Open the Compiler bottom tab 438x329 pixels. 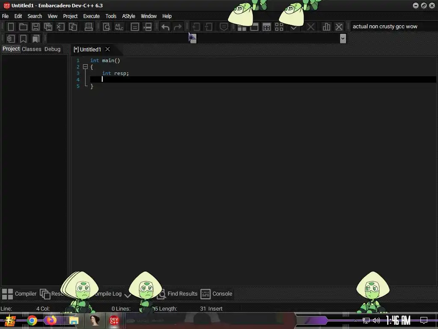point(19,294)
